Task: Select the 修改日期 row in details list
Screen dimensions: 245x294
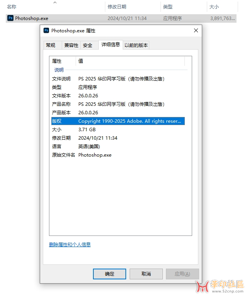Action: click(x=118, y=138)
